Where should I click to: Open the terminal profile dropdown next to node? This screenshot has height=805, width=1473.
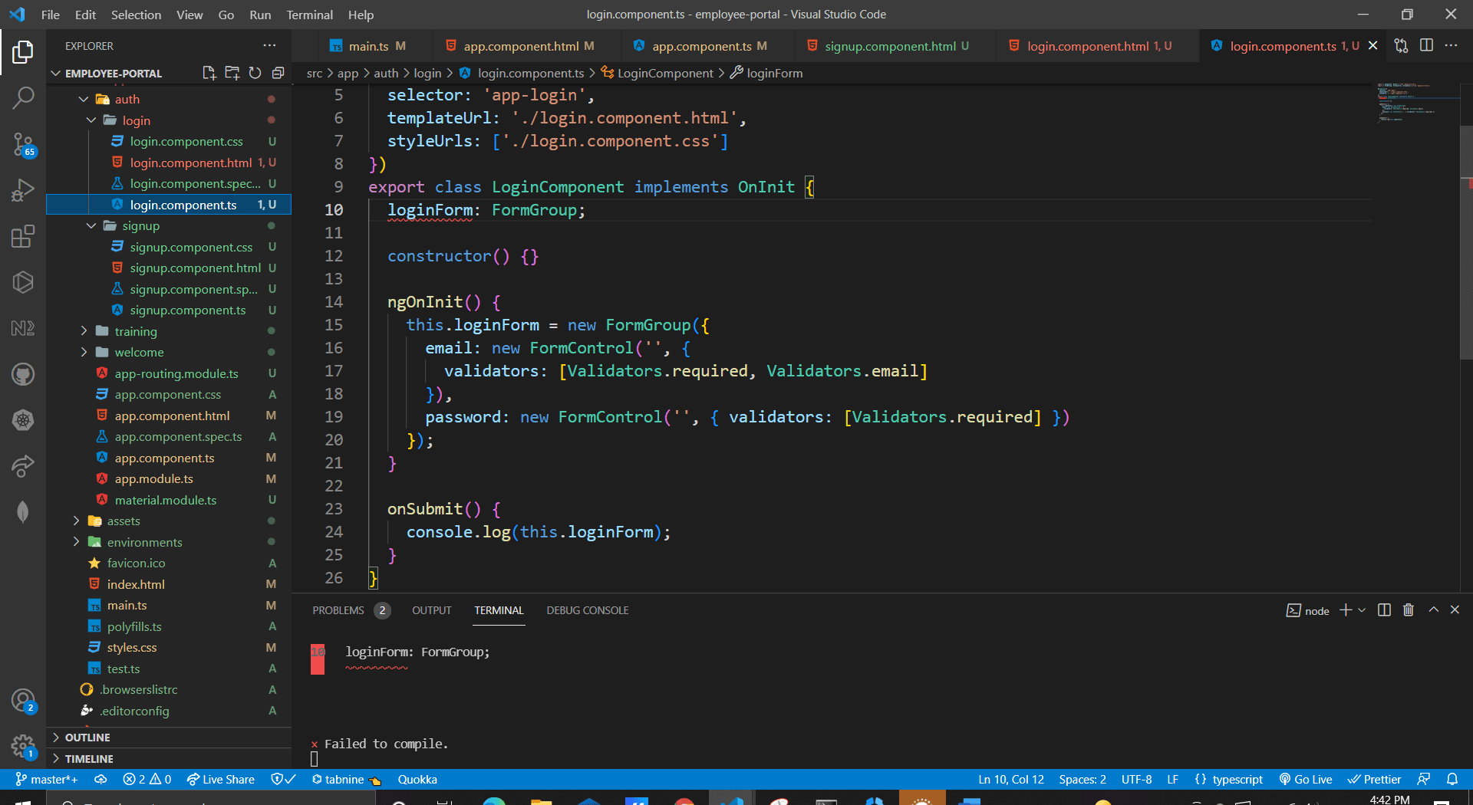[1362, 609]
